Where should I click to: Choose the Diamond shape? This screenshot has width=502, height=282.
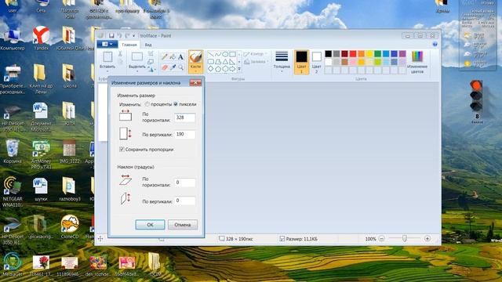(211, 69)
